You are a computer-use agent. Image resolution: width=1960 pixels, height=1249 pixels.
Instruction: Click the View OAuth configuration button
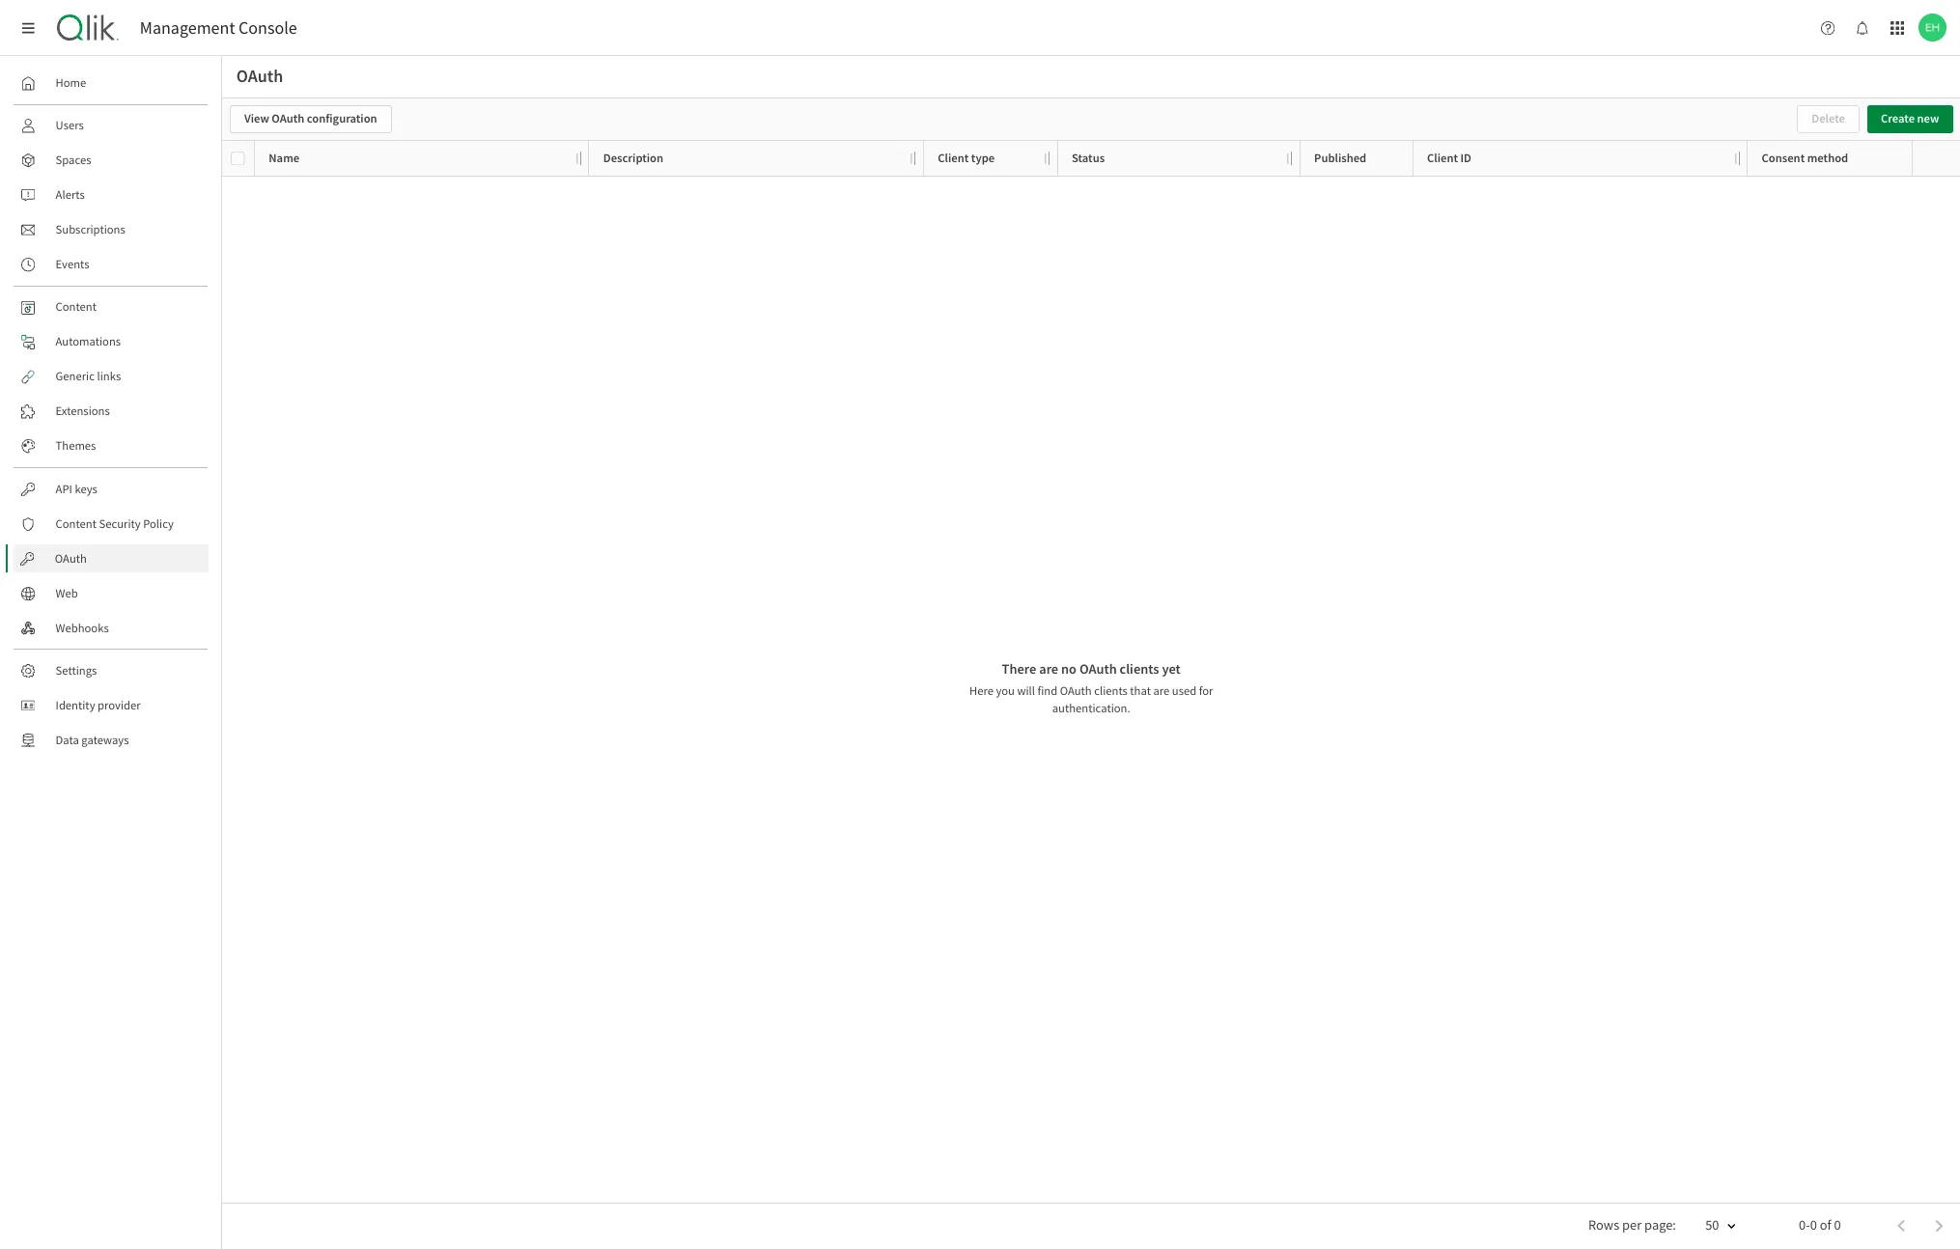click(310, 119)
